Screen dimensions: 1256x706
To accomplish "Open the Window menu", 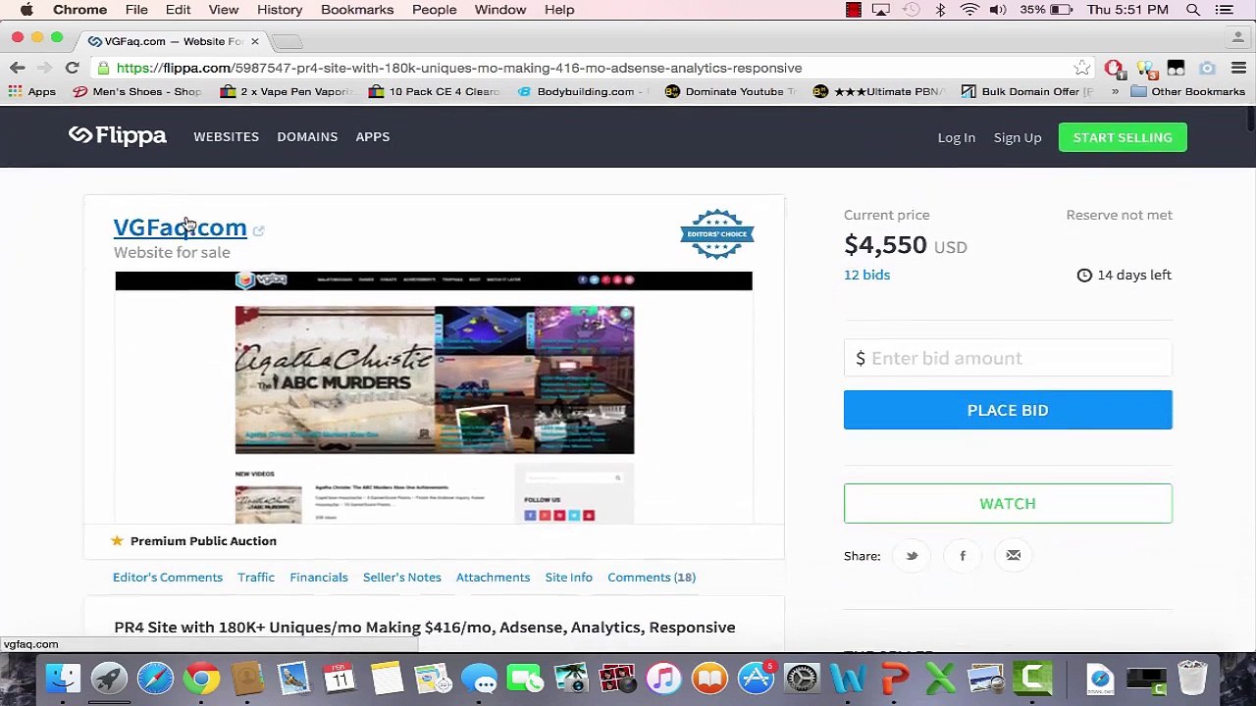I will point(500,10).
